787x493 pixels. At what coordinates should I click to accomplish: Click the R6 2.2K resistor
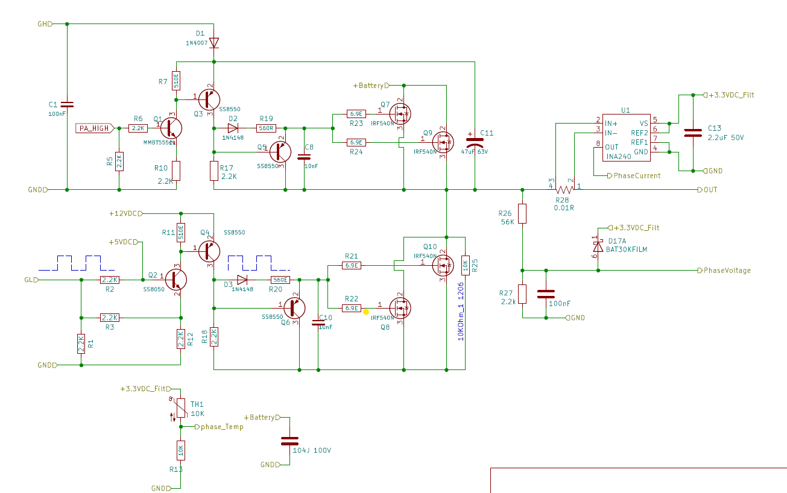[x=138, y=128]
